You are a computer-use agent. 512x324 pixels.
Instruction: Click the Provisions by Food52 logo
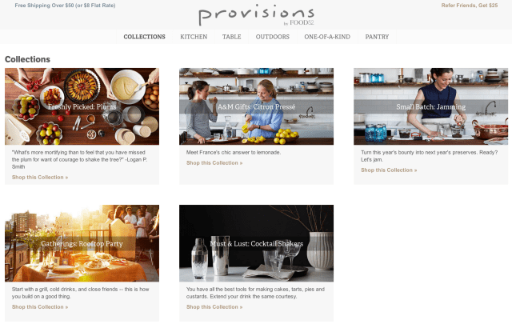coord(256,15)
